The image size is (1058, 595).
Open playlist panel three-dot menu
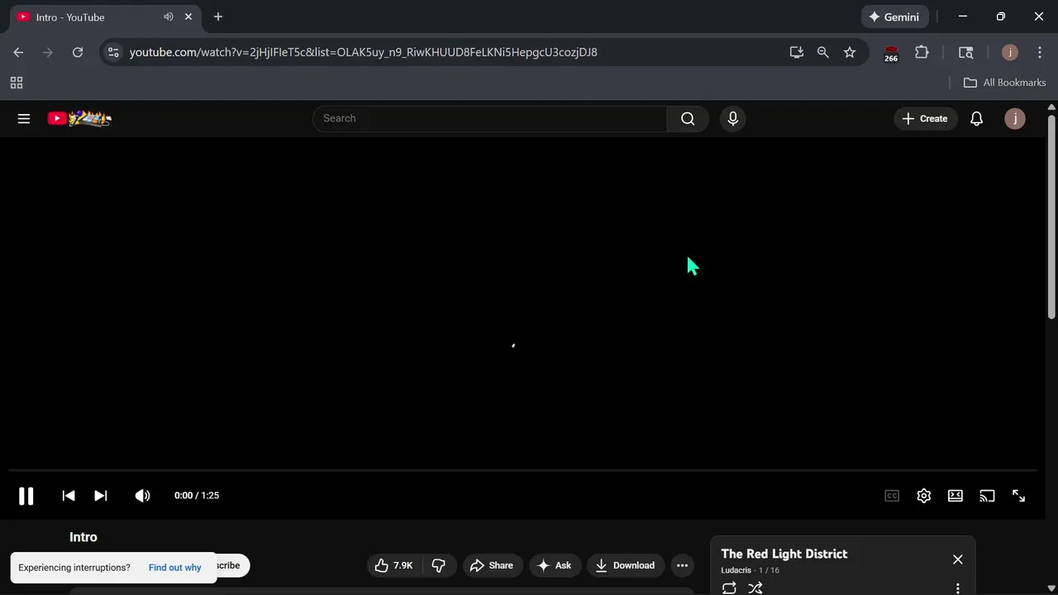click(958, 588)
